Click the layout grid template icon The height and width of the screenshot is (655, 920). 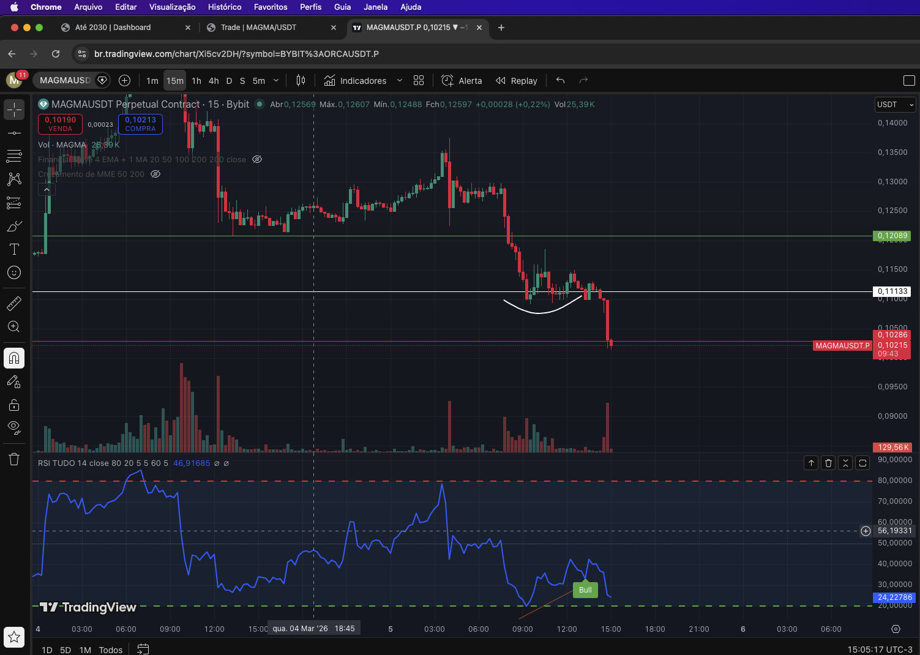point(419,81)
